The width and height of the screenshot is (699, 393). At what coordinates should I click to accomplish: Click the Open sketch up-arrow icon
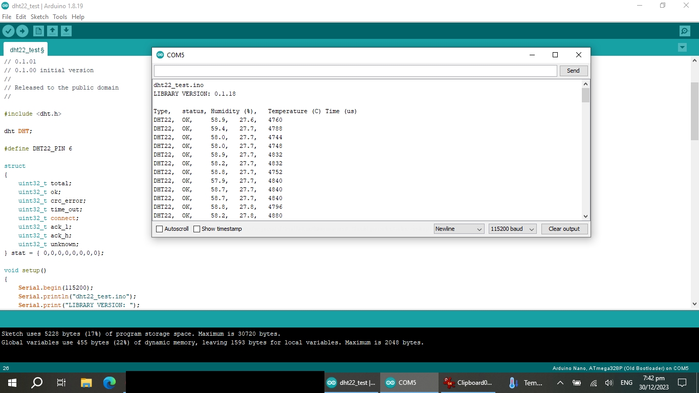tap(52, 31)
